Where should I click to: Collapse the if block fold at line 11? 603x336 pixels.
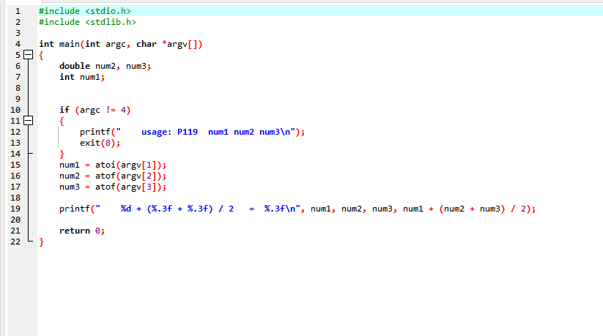28,121
